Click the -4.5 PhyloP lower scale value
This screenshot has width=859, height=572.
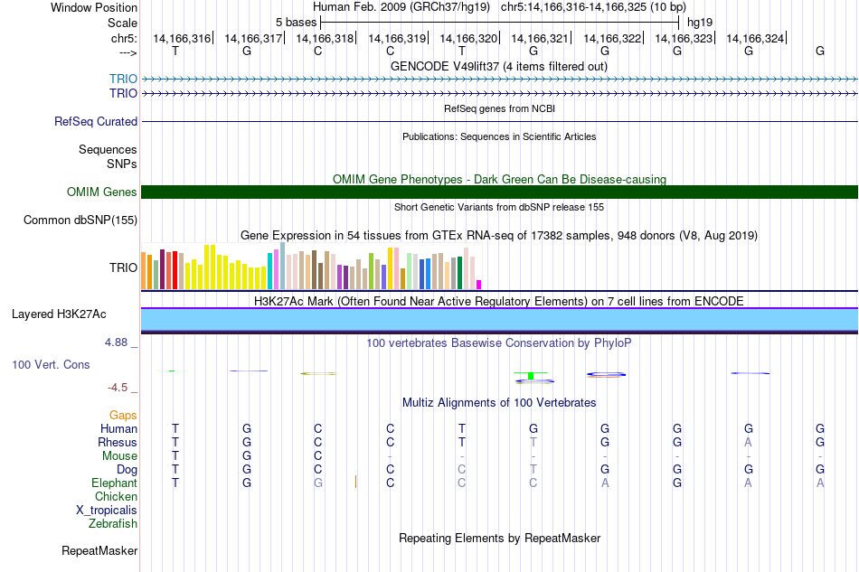tap(118, 388)
